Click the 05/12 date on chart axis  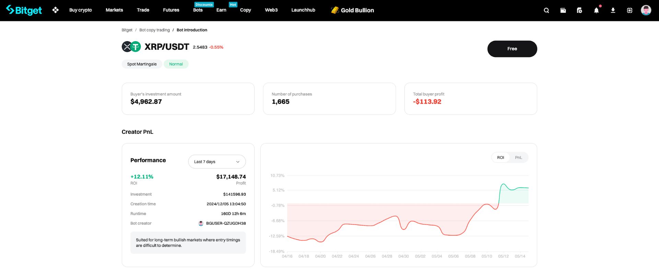click(504, 256)
